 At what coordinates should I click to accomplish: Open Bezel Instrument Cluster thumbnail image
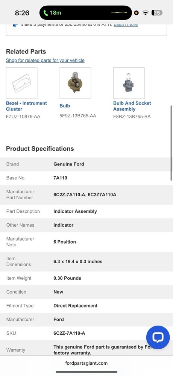[21, 83]
